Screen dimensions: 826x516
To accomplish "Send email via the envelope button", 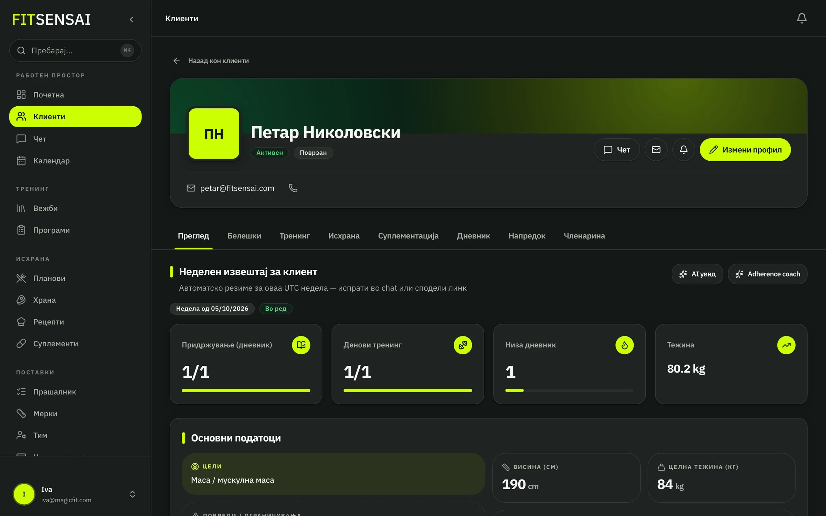I will 656,150.
